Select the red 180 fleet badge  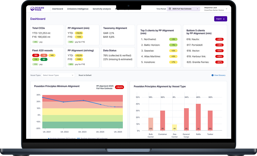point(36,55)
